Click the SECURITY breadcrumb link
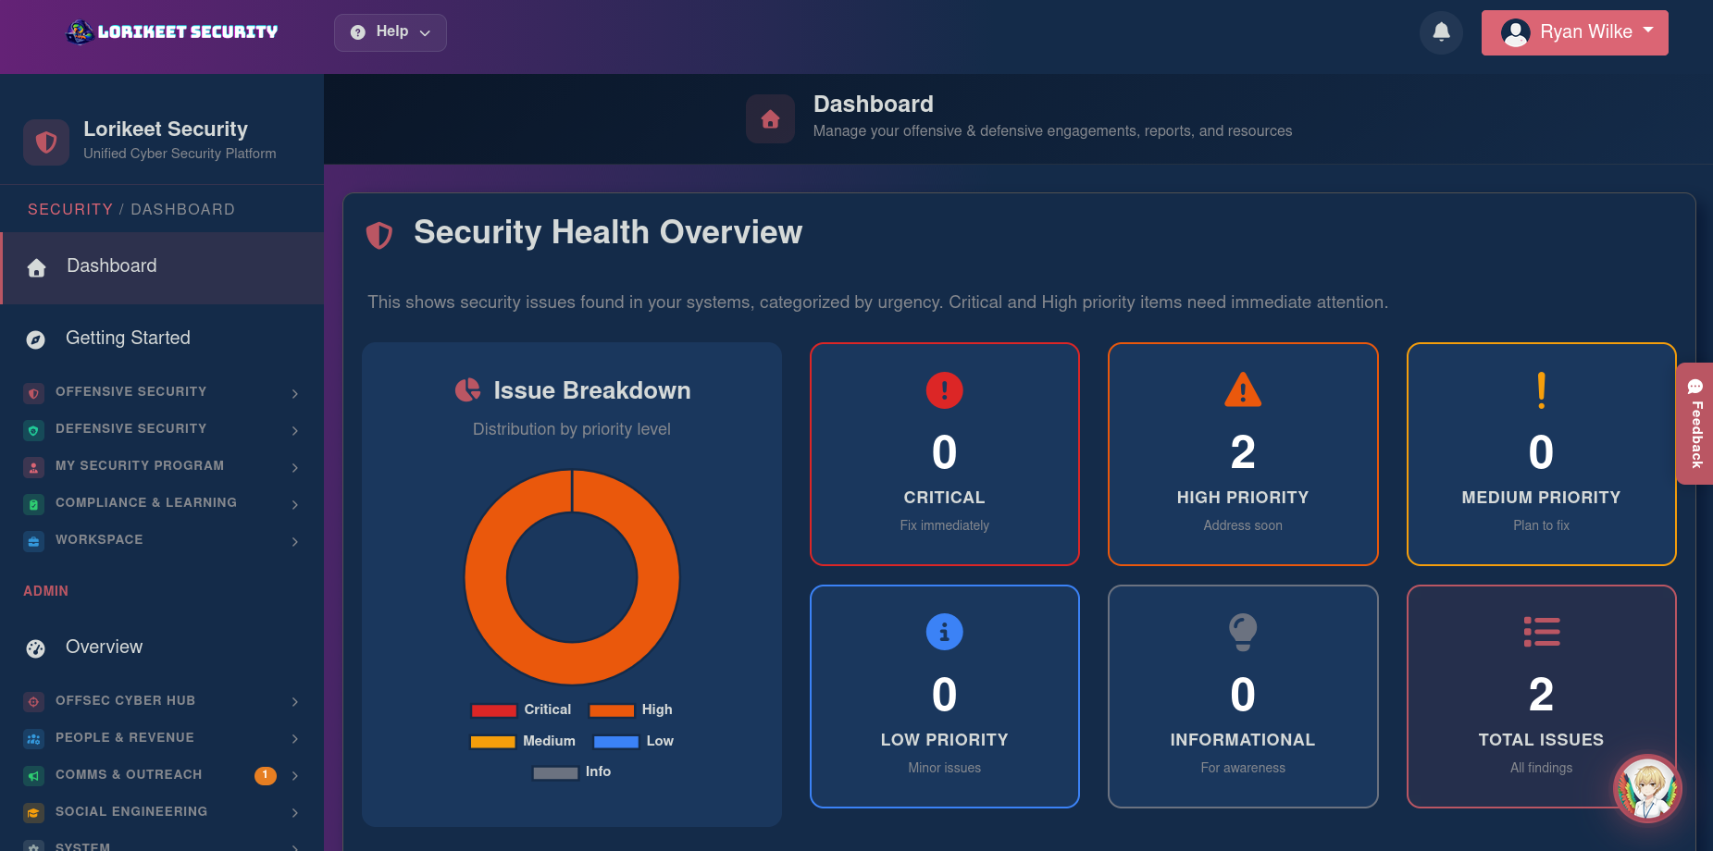The height and width of the screenshot is (851, 1713). [x=70, y=209]
